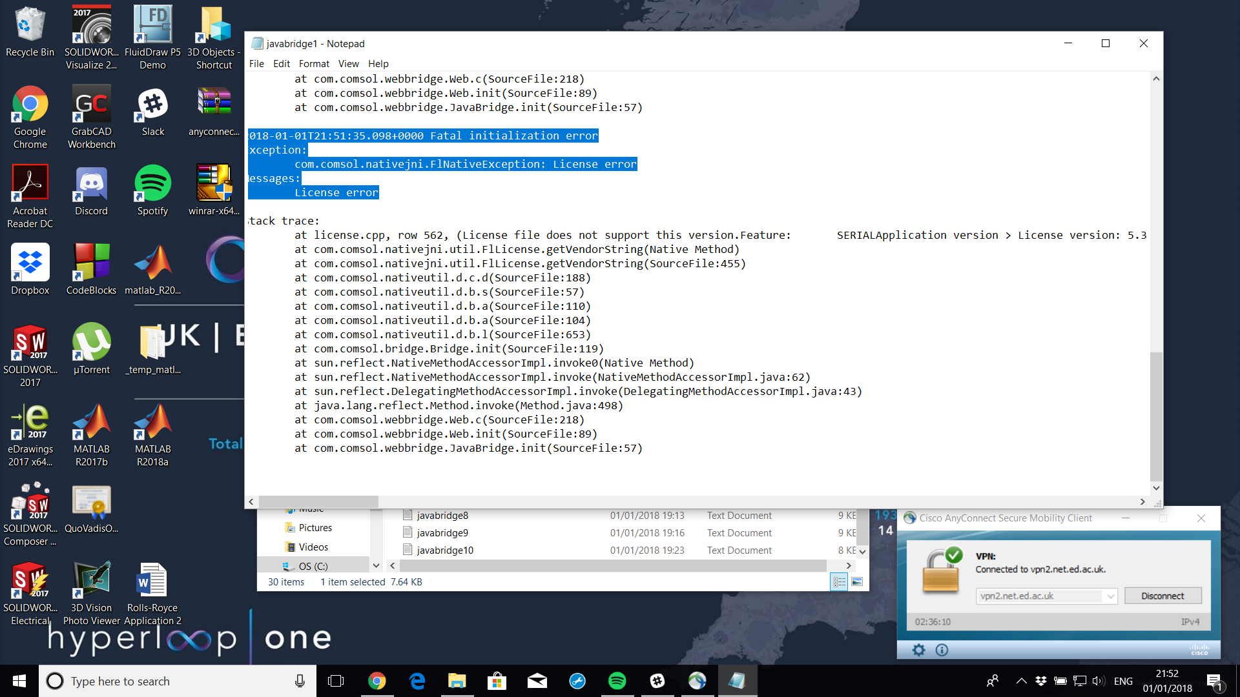Open the Format menu in Notepad

click(x=314, y=63)
